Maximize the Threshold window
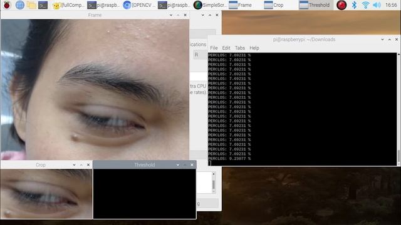The image size is (401, 225). (x=185, y=165)
